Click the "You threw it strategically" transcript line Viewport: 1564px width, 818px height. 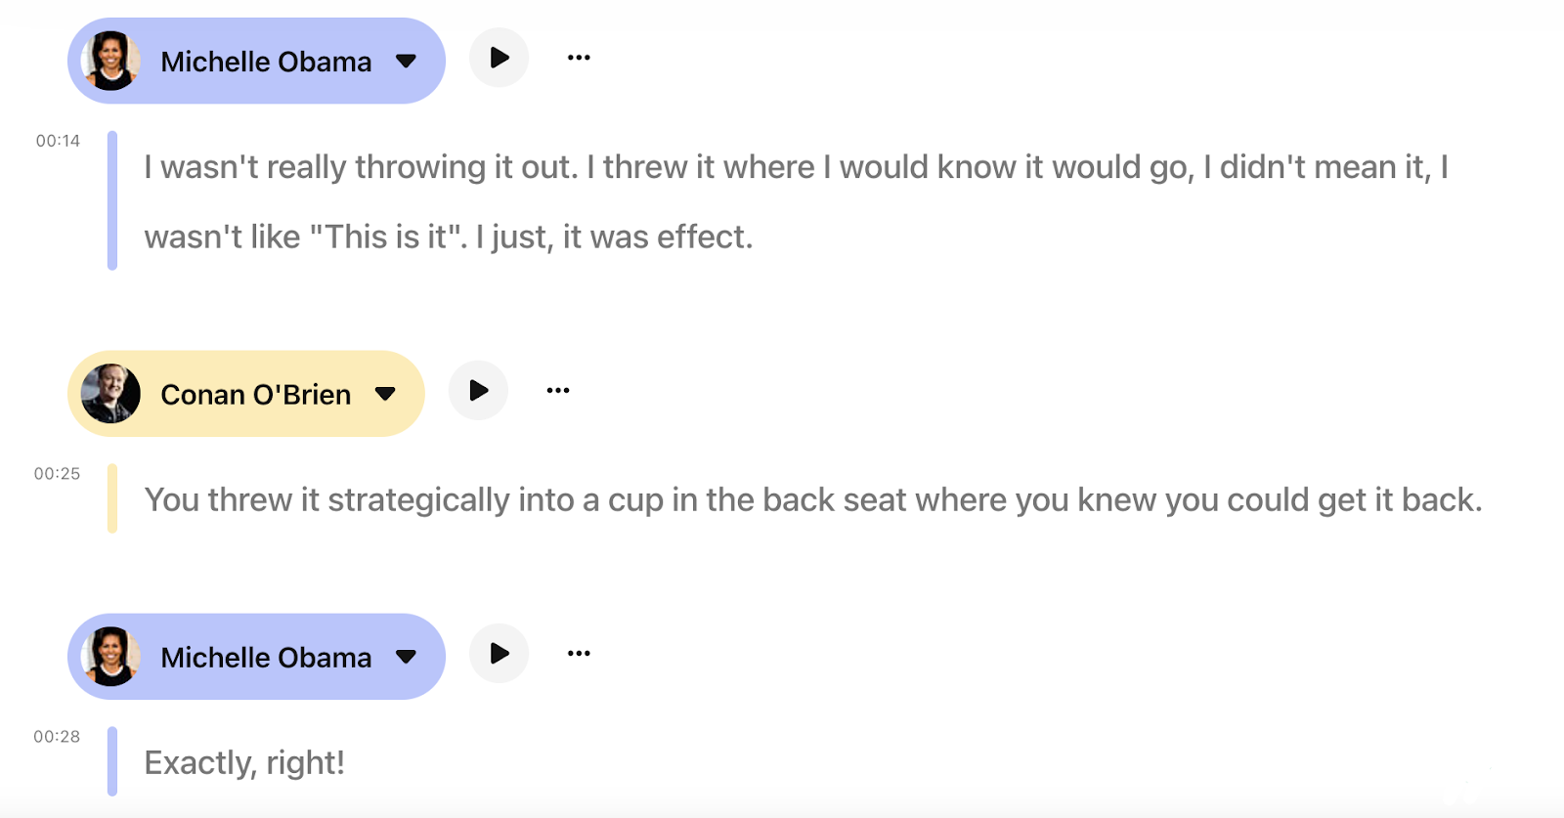pyautogui.click(x=812, y=500)
